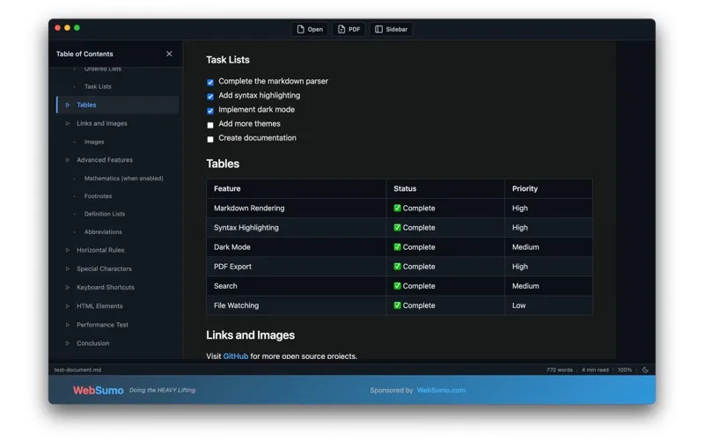Jump to Footnotes entry
Screen dimensions: 704x440
click(x=98, y=196)
